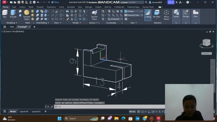
Task: Switch to the Express Tools ribbon tab
Action: (148, 7)
